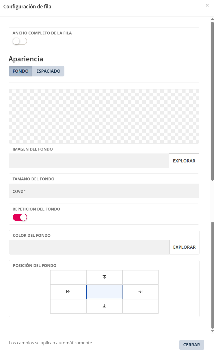The image size is (214, 355).
Task: Click Explorar for Imagen del fondo
Action: 184,161
